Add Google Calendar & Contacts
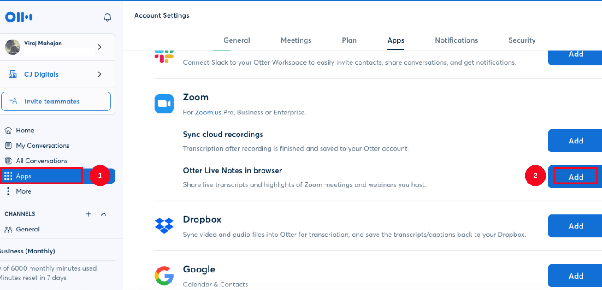Image resolution: width=602 pixels, height=290 pixels. (x=575, y=276)
